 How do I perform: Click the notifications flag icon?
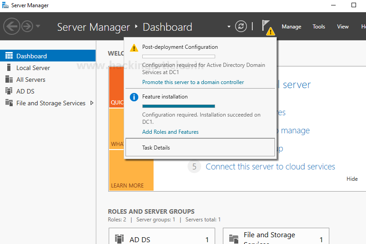[267, 27]
